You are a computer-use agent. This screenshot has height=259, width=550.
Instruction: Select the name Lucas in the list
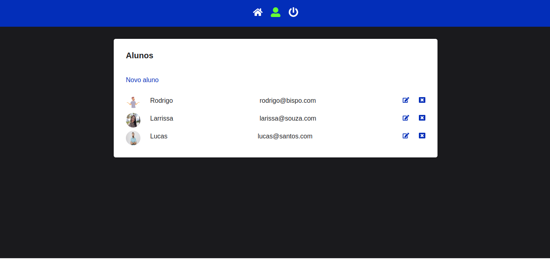pyautogui.click(x=159, y=136)
